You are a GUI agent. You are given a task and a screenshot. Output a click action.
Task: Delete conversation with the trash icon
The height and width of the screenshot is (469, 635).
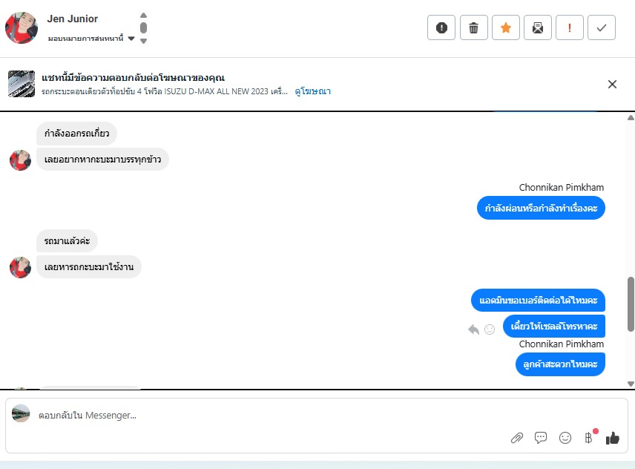473,27
